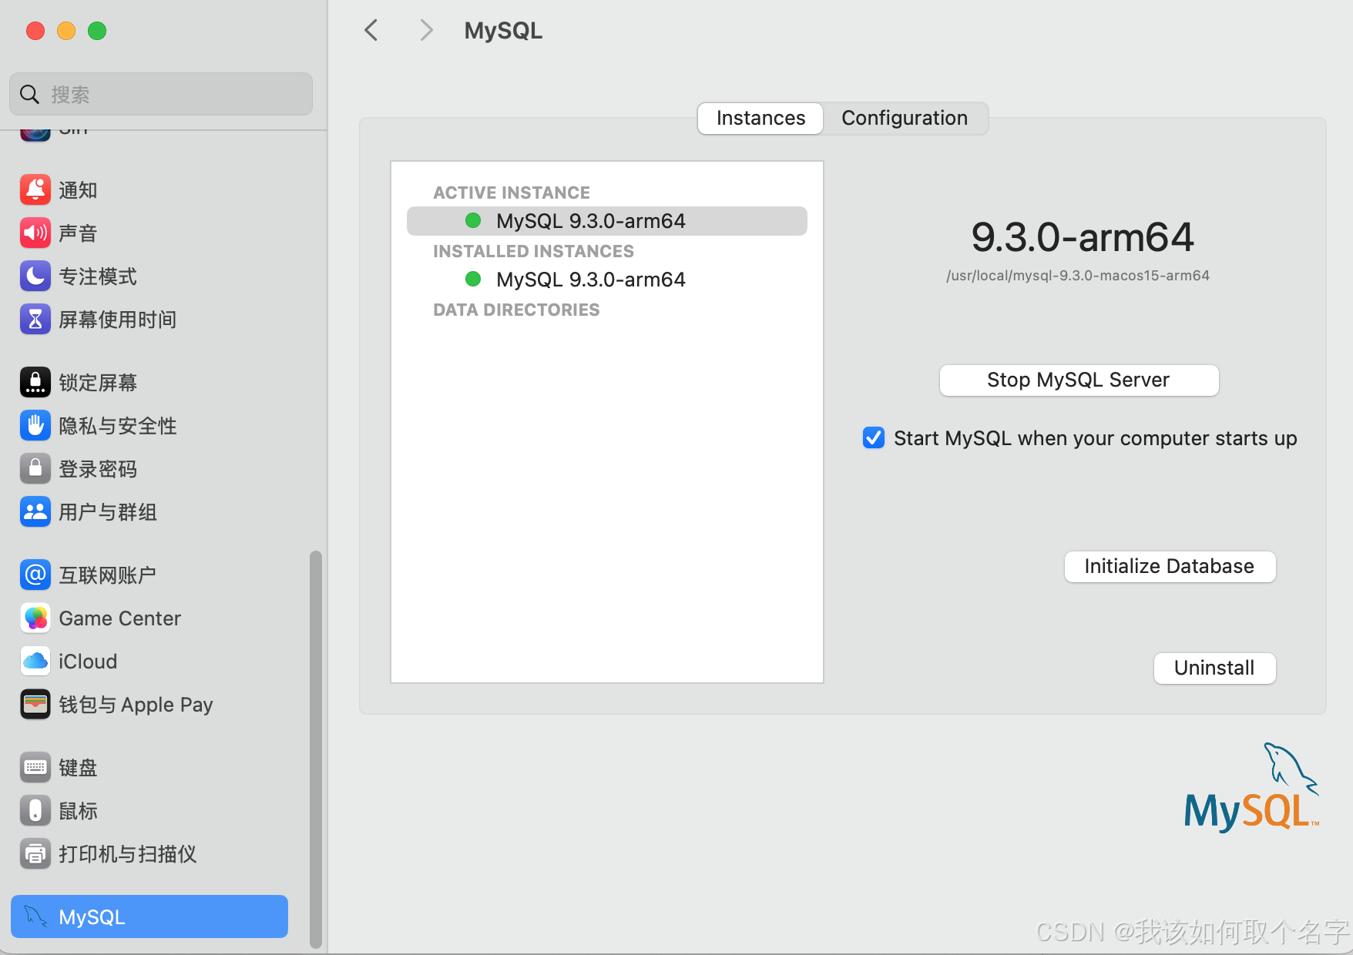Select the iCloud label in the sidebar

pyautogui.click(x=88, y=662)
